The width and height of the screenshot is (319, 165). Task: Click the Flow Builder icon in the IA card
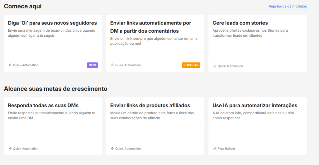[215, 149]
